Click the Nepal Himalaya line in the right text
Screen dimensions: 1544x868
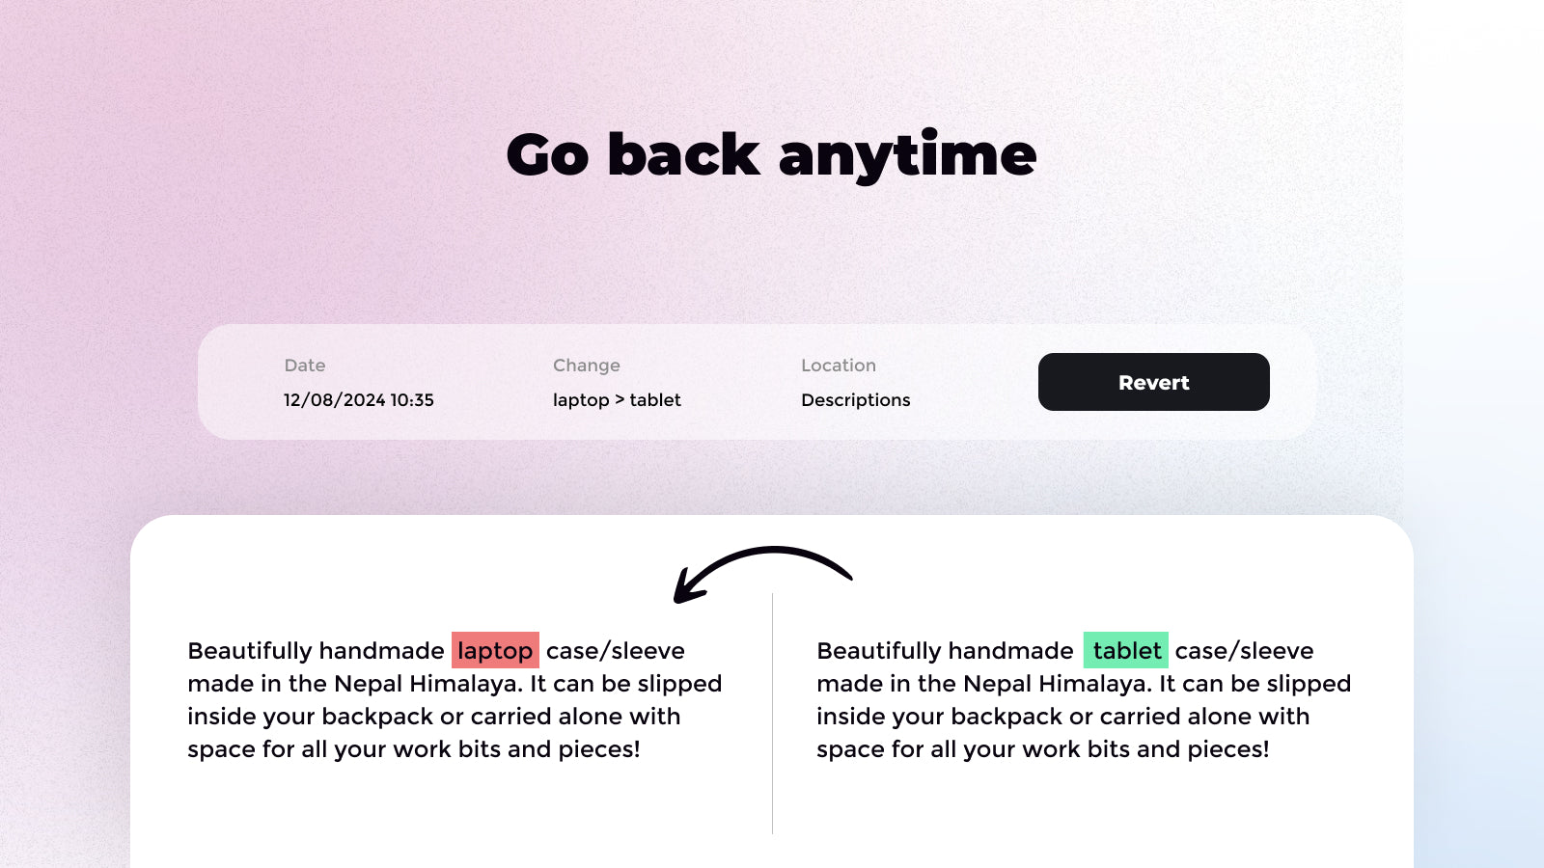[1084, 684]
